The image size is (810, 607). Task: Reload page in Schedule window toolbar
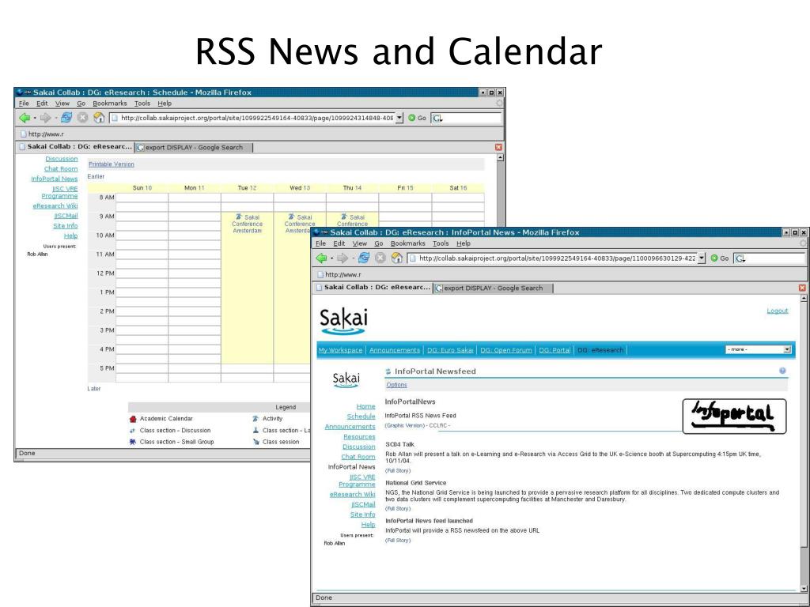pyautogui.click(x=66, y=118)
